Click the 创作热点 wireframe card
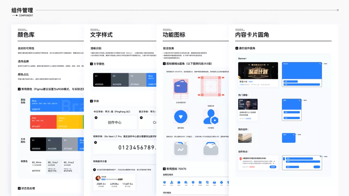The width and height of the screenshot is (349, 196). coord(302,163)
